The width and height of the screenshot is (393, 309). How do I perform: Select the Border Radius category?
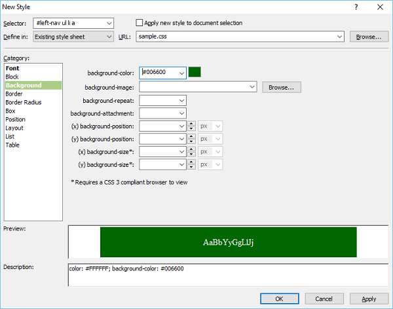pyautogui.click(x=23, y=102)
